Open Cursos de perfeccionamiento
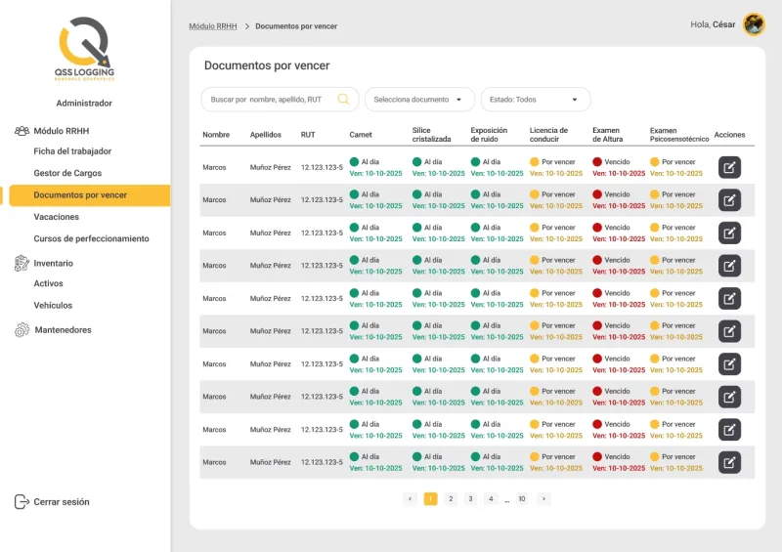Image resolution: width=782 pixels, height=552 pixels. [91, 238]
